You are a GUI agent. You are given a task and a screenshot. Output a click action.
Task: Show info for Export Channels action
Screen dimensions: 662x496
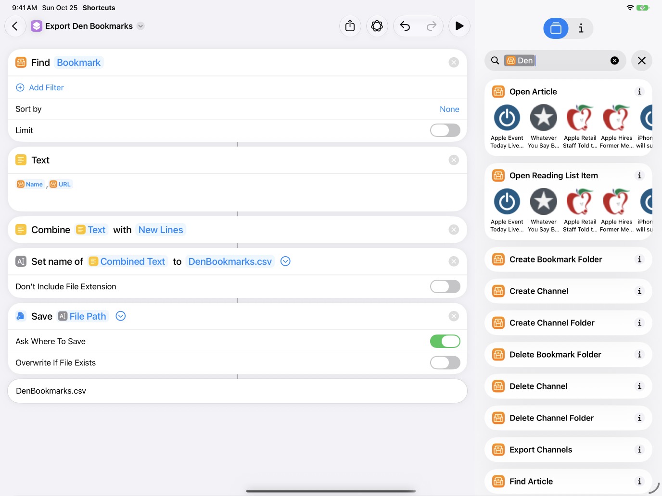(639, 450)
